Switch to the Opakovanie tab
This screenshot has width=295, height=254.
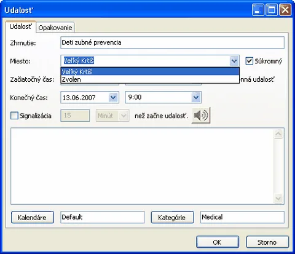(55, 28)
